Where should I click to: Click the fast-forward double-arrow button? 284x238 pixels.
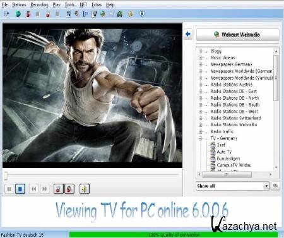[45, 189]
